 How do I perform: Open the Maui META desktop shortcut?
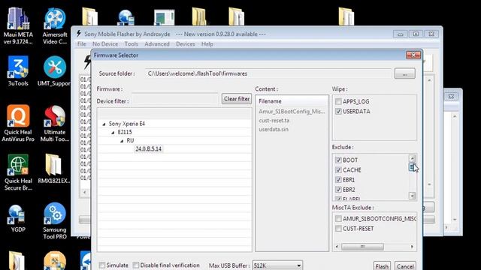[18, 26]
